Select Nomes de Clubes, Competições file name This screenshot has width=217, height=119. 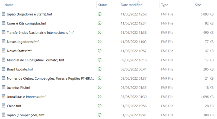tap(50, 78)
